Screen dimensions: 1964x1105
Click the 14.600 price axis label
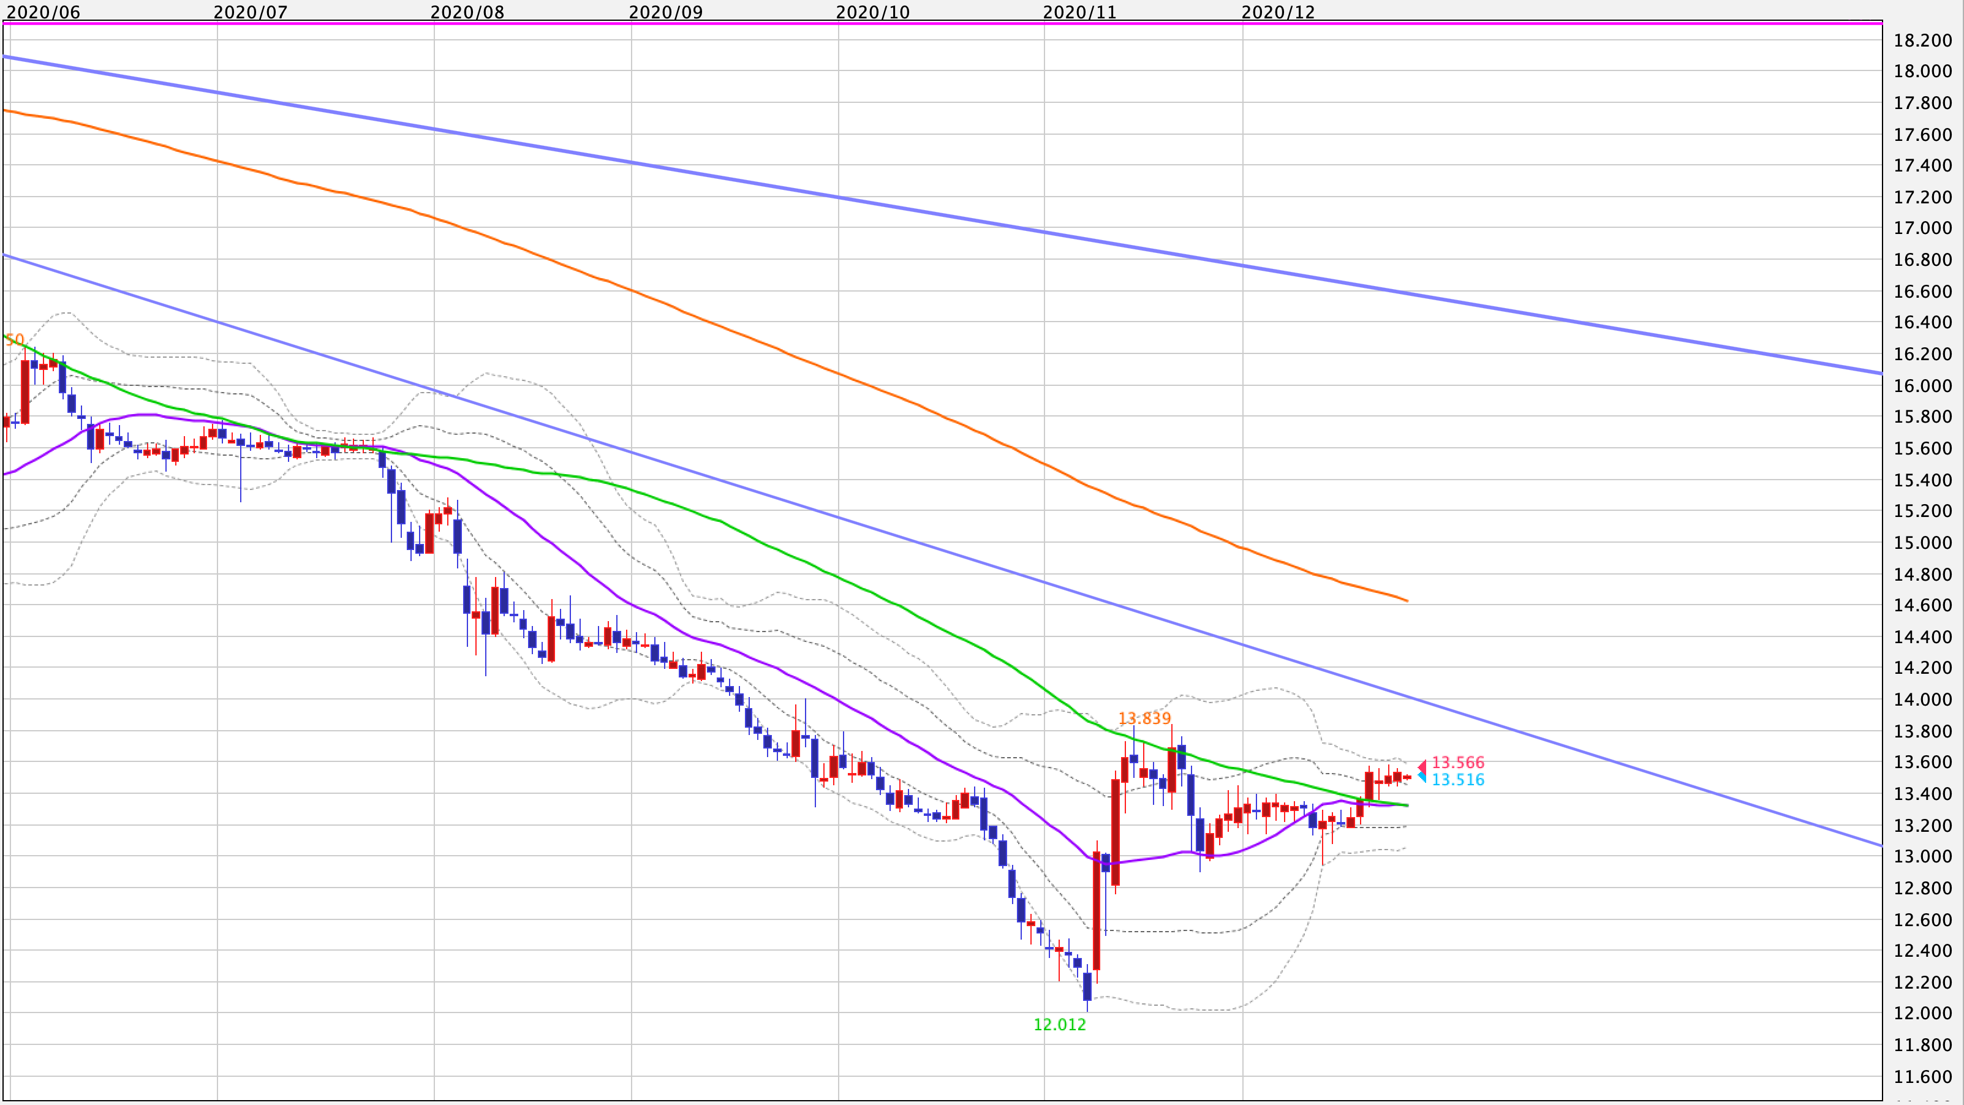1923,606
